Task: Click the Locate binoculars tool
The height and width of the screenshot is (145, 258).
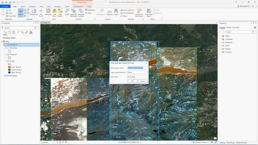Action: point(116,12)
